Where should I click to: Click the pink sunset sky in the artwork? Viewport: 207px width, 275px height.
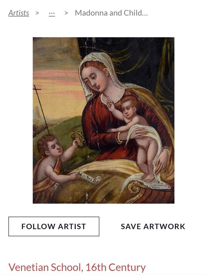pyautogui.click(x=57, y=77)
